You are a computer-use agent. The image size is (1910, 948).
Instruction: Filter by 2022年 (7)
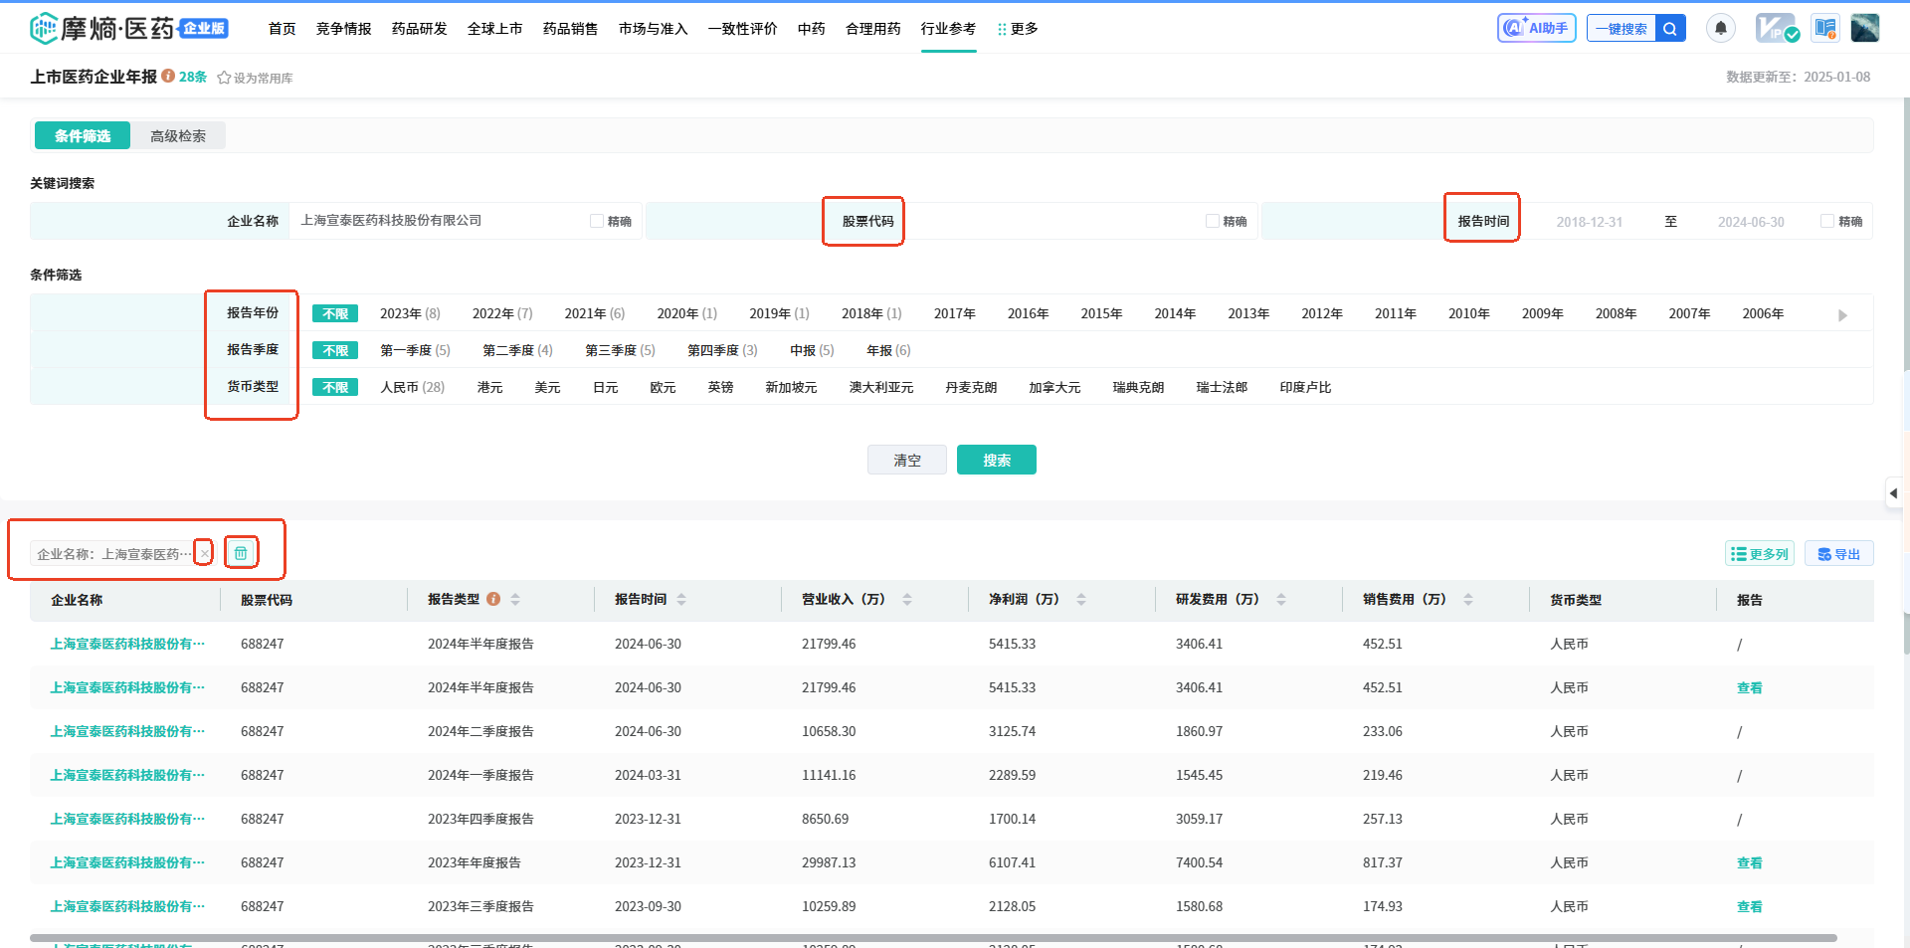tap(502, 313)
